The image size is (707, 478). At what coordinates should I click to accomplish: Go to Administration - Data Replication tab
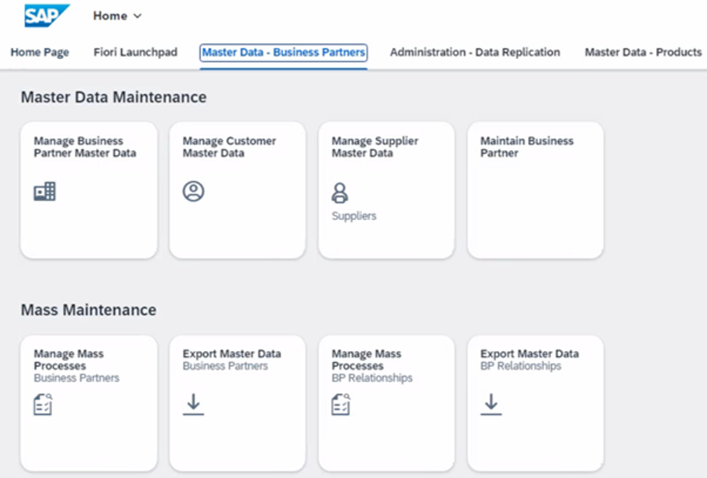click(475, 52)
